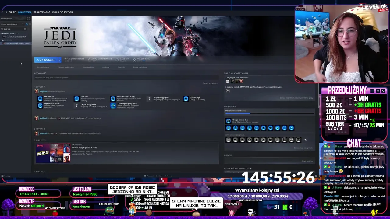Click the activity status input field

pyautogui.click(x=126, y=78)
